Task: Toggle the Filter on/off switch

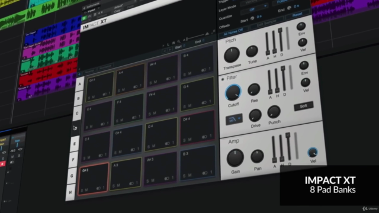Action: click(x=223, y=79)
